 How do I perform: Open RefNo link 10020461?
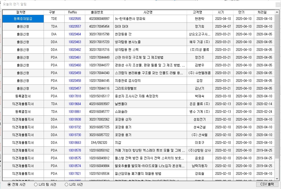(x=75, y=57)
